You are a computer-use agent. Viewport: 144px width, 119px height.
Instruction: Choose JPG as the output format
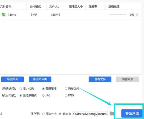(x=43, y=96)
